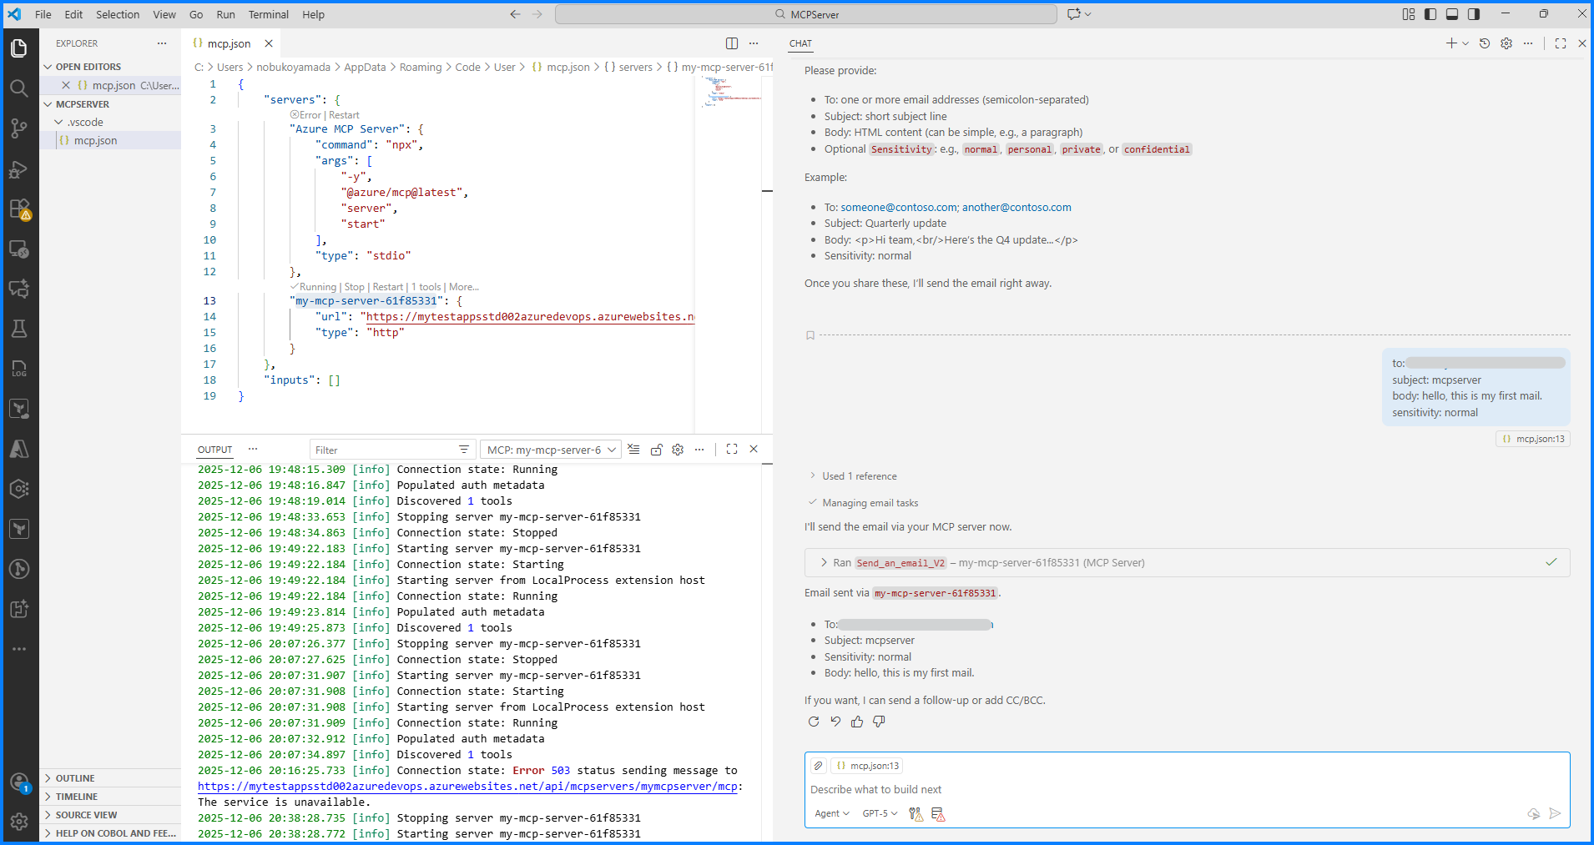The image size is (1594, 845).
Task: Open the Help menu
Action: point(313,14)
